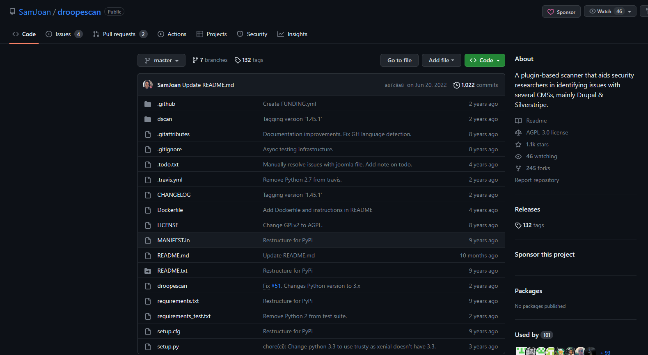Screen dimensions: 648x355
Task: Click the Releases heading link
Action: click(527, 209)
